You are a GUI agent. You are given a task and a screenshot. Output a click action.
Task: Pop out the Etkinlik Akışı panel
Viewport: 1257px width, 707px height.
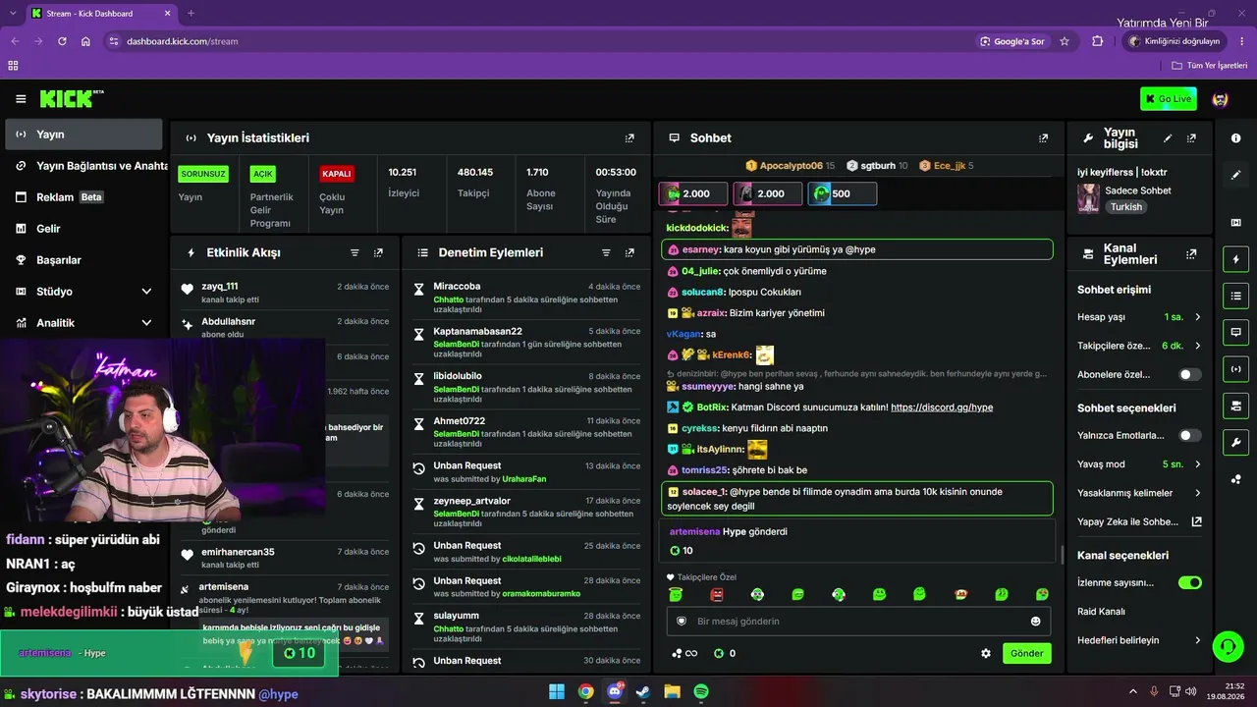pos(378,252)
